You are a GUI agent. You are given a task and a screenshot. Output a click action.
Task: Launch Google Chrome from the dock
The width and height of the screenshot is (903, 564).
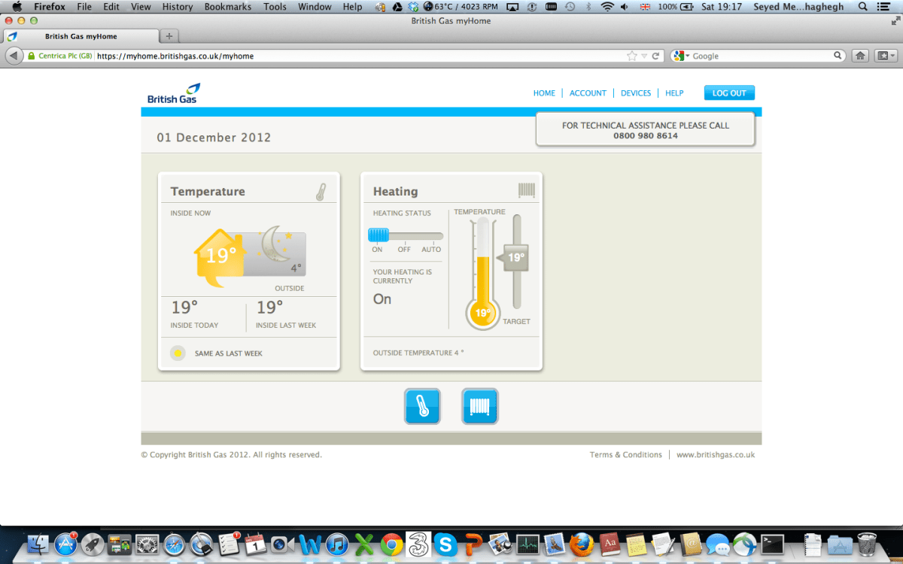coord(391,543)
